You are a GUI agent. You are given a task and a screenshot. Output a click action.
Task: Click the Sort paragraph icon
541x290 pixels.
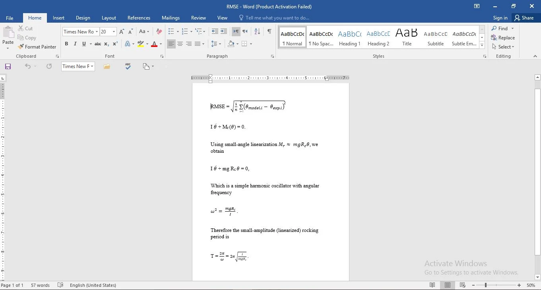[257, 32]
